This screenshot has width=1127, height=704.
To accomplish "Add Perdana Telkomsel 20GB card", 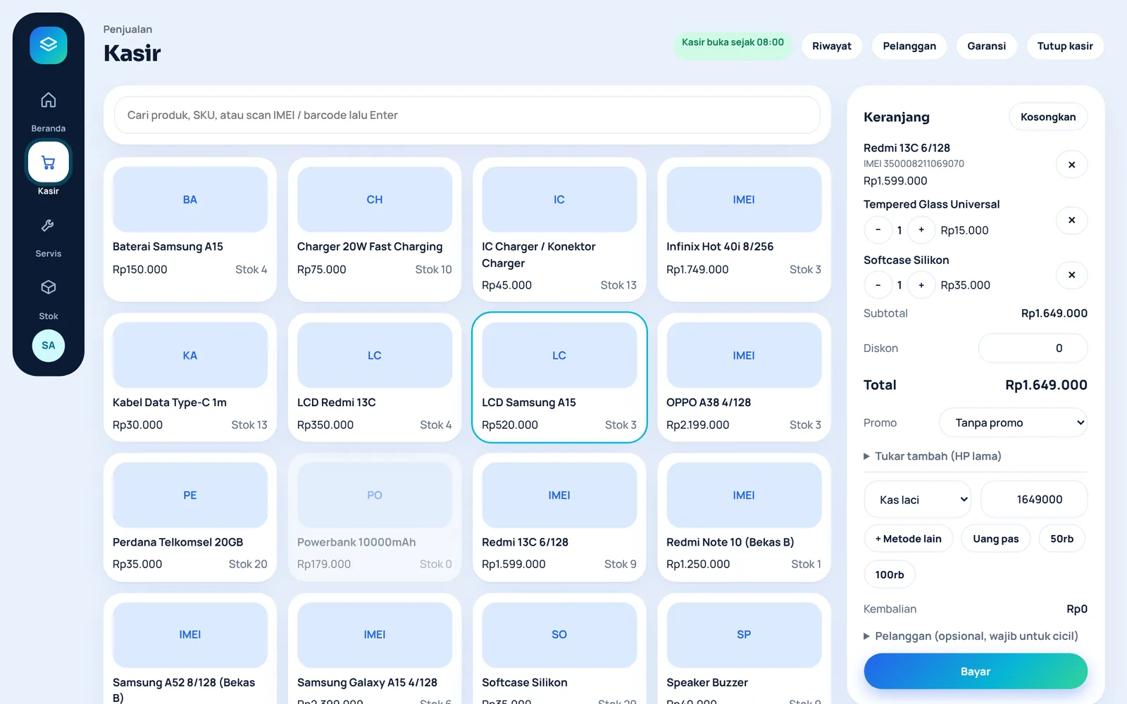I will coord(190,517).
